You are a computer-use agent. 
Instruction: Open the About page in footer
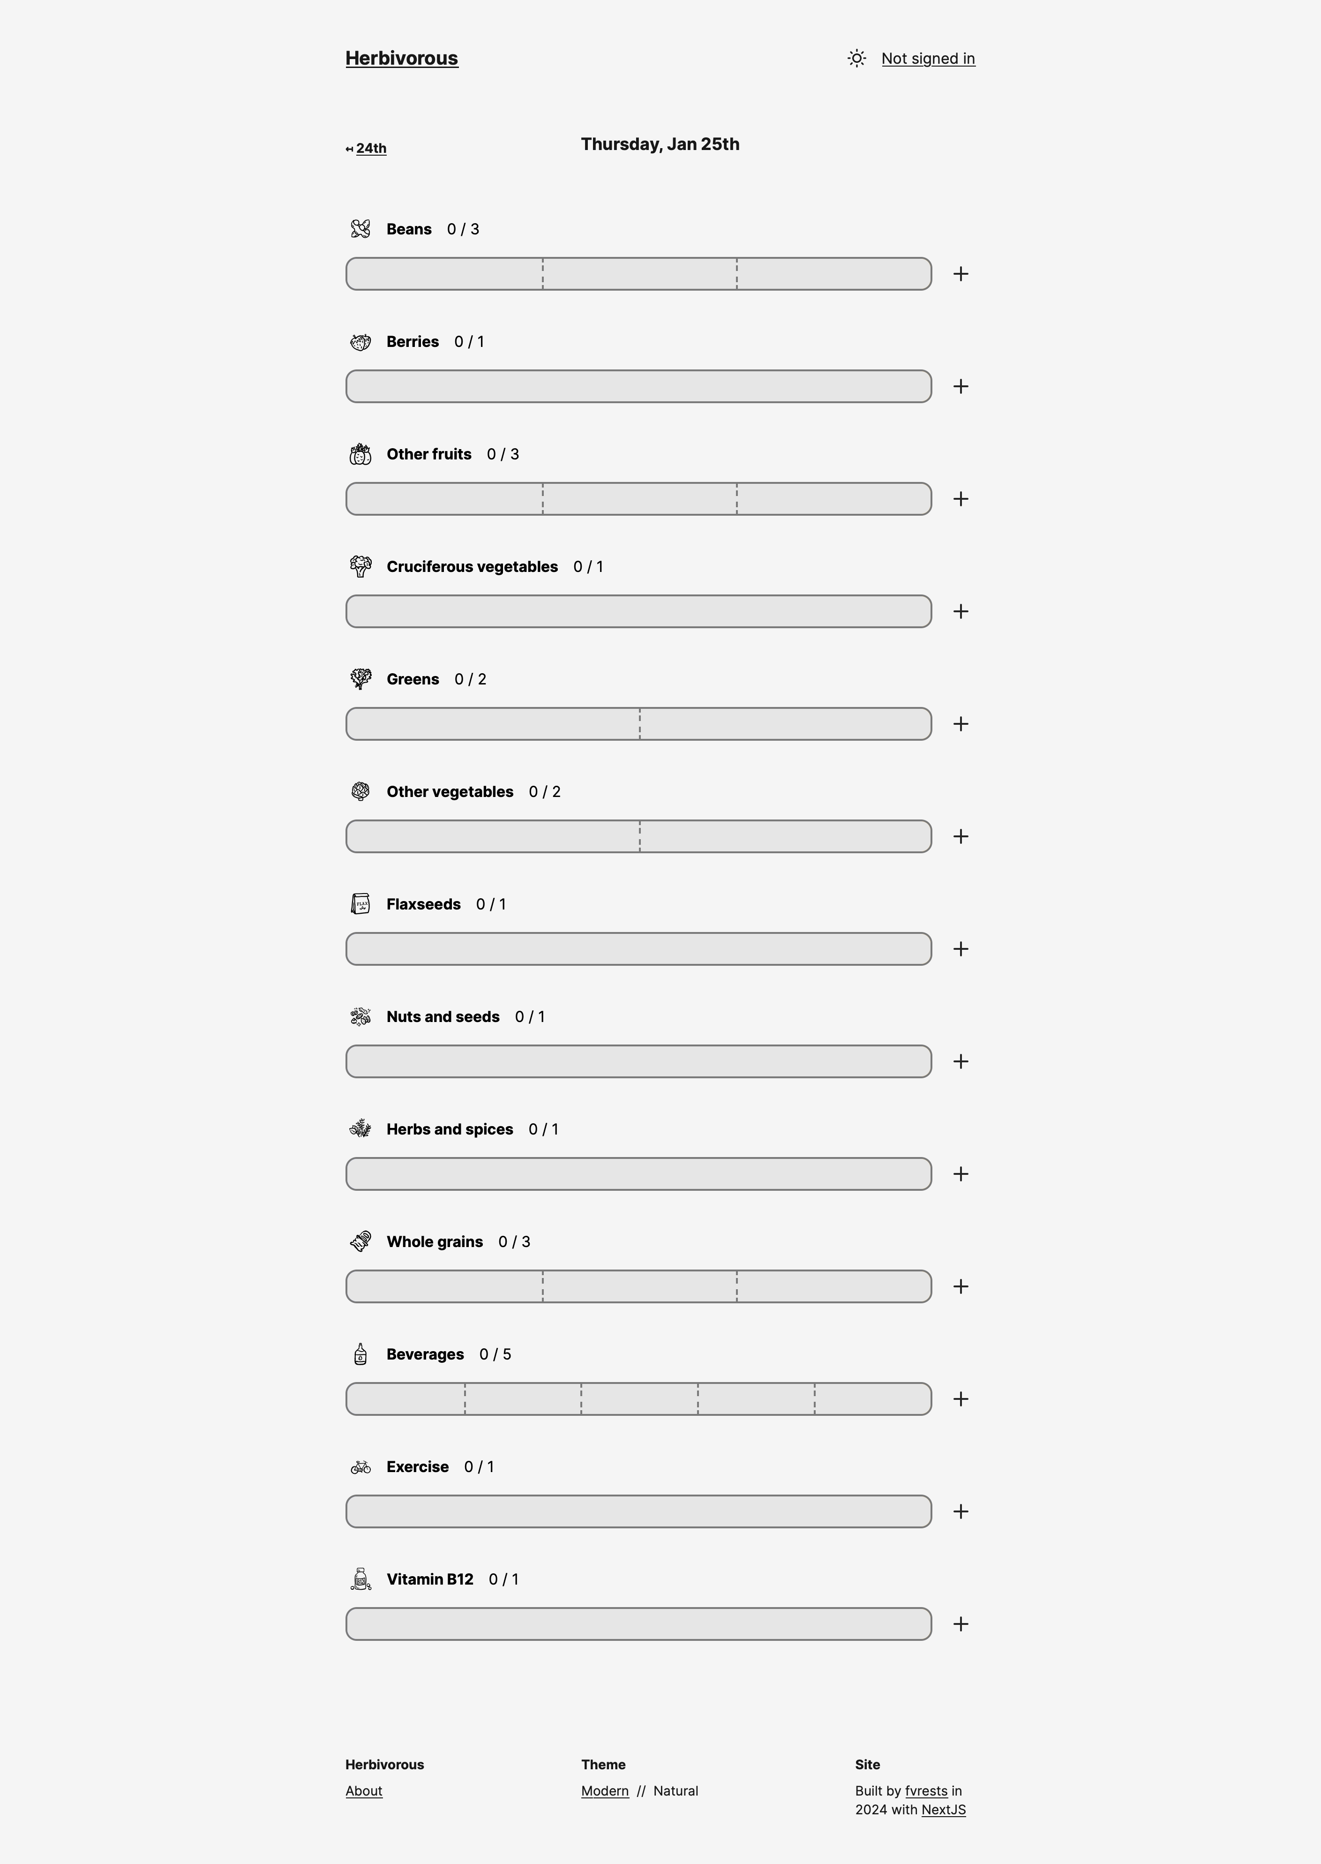click(364, 1791)
